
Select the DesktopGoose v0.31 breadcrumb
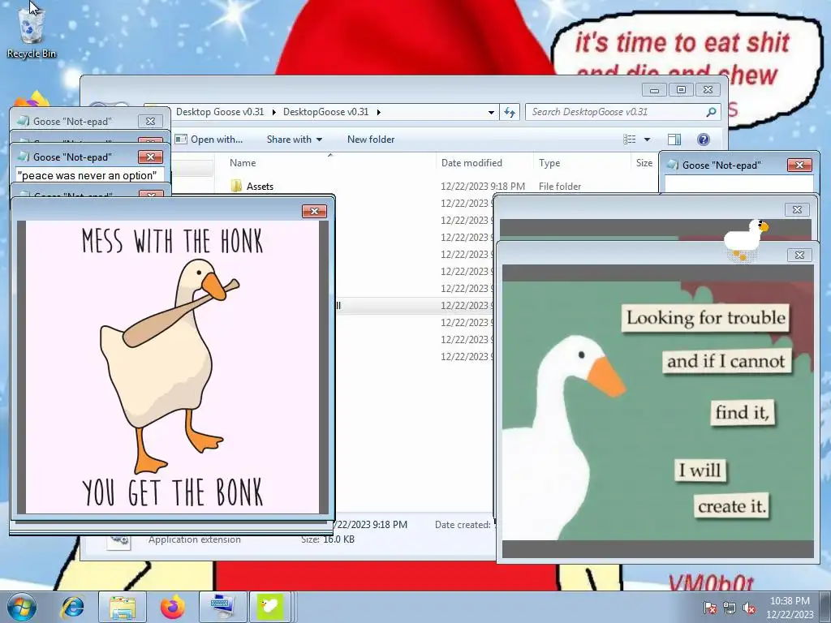coord(326,112)
